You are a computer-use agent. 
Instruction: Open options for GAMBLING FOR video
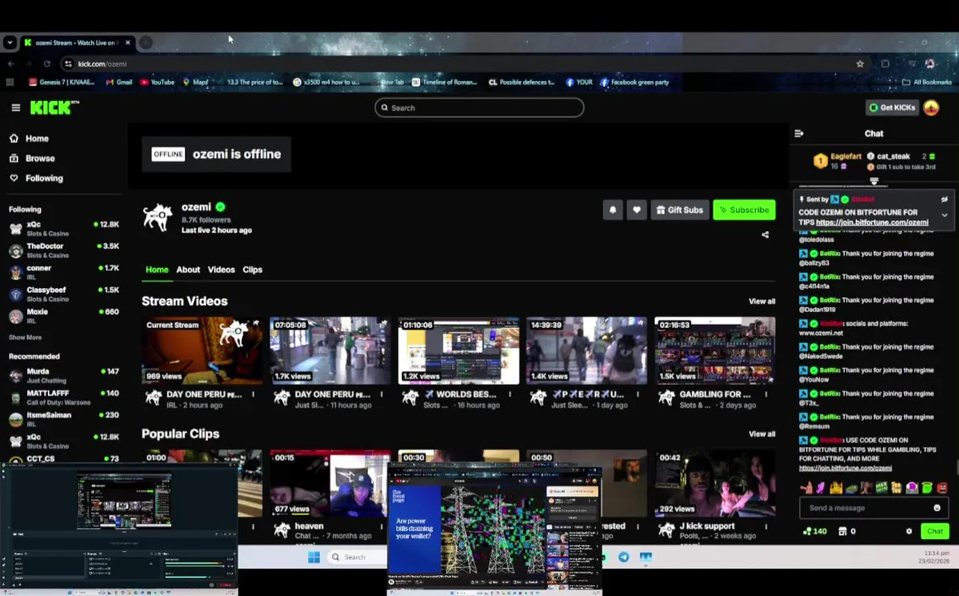point(766,395)
